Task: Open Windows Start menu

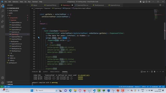Action: 32,90
